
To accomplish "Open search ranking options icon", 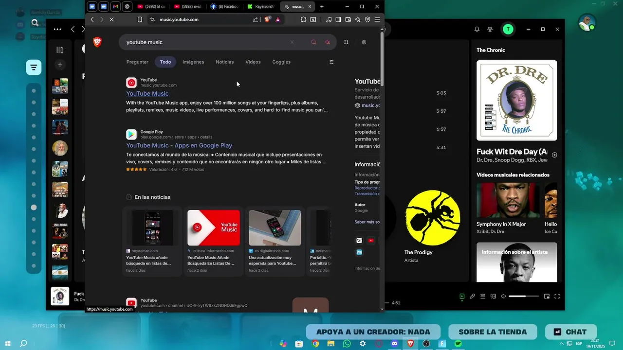I will [x=346, y=42].
